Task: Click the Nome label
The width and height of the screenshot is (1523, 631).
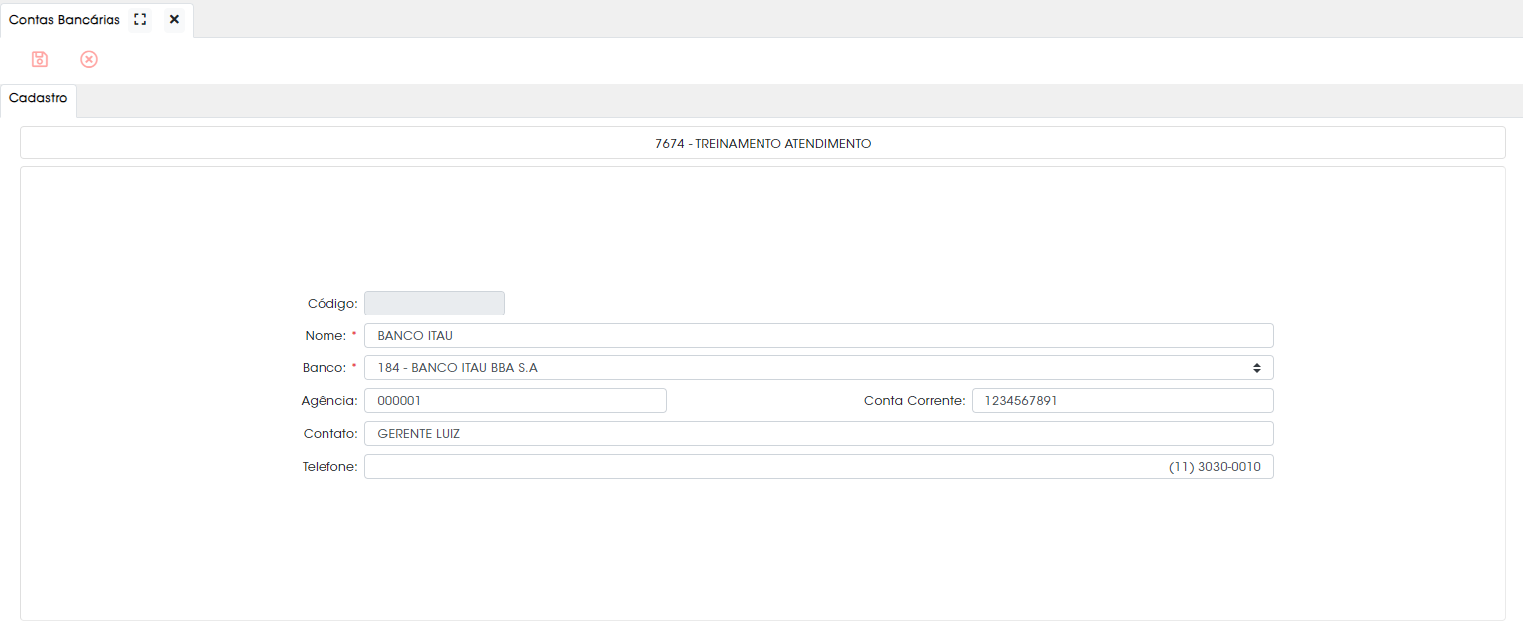Action: pyautogui.click(x=325, y=336)
